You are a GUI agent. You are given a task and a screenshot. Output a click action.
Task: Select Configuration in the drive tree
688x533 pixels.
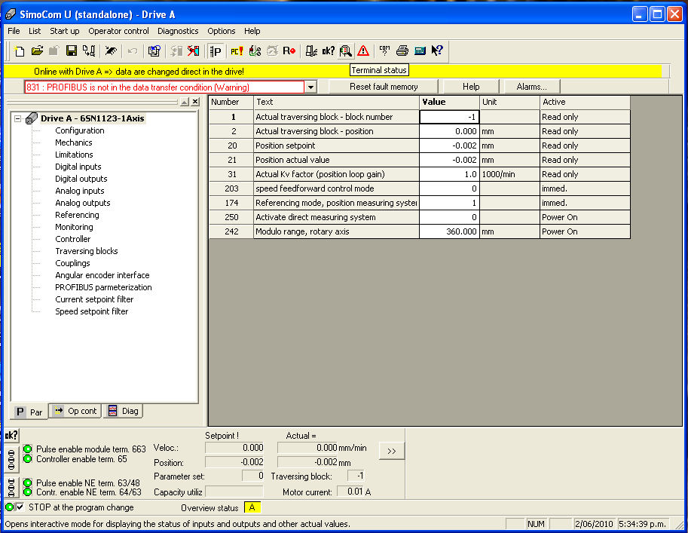click(80, 130)
